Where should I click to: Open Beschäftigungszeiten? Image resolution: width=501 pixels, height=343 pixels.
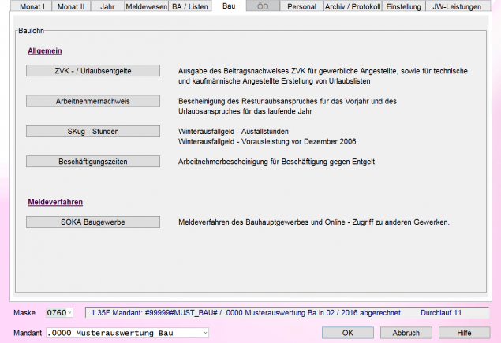click(x=93, y=162)
